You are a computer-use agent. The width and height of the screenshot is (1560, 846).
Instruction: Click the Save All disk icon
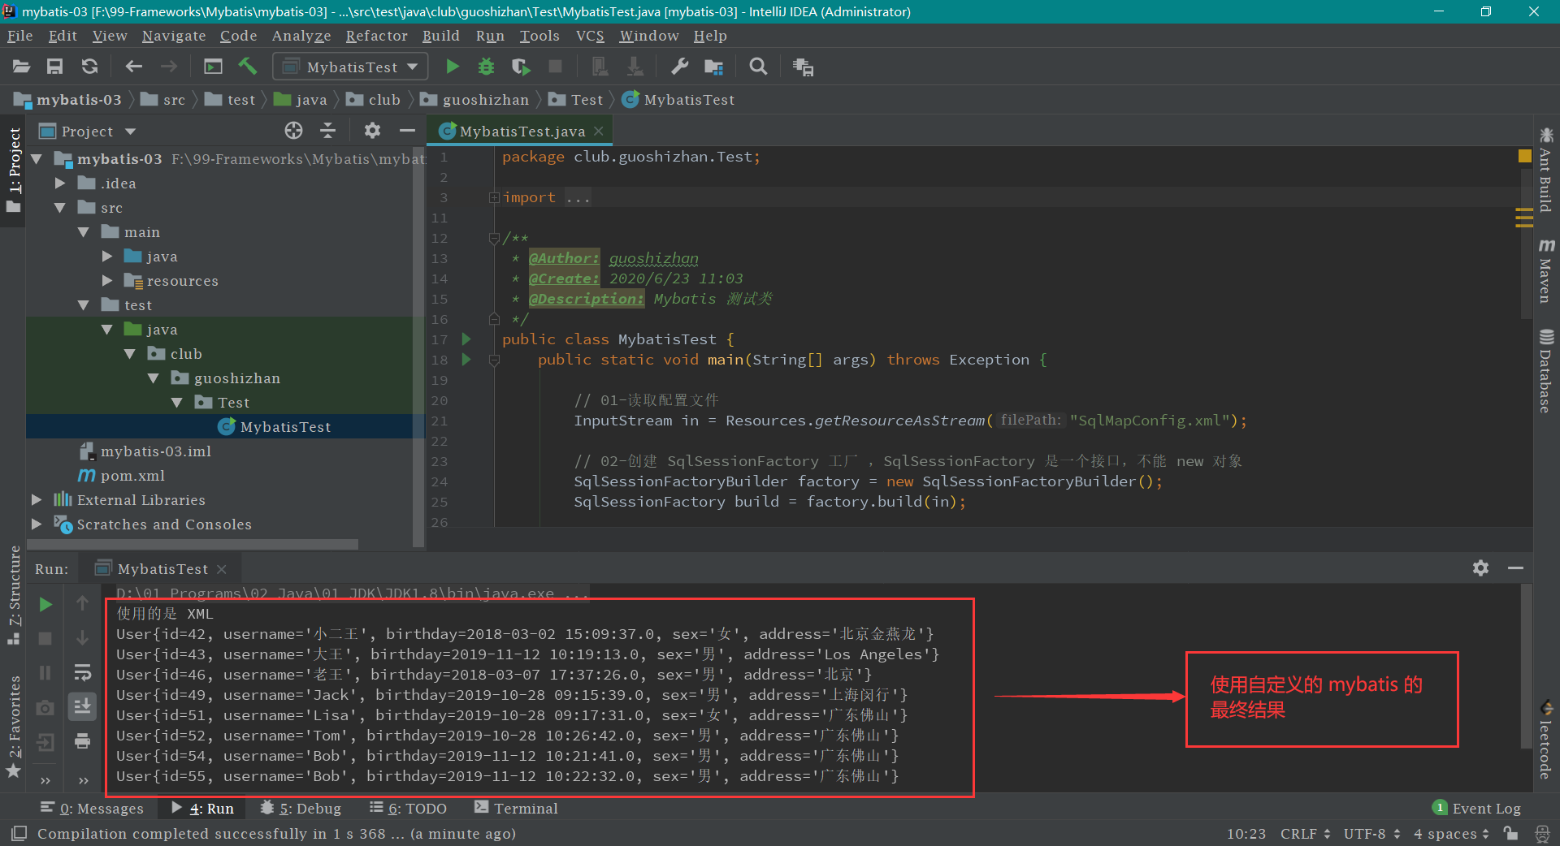[x=54, y=67]
